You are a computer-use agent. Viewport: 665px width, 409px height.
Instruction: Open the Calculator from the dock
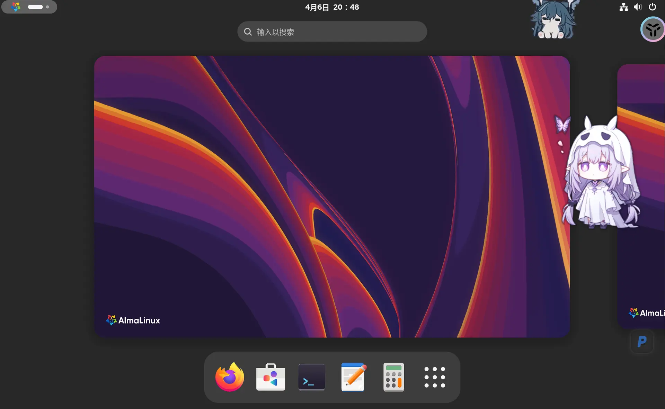pyautogui.click(x=394, y=377)
